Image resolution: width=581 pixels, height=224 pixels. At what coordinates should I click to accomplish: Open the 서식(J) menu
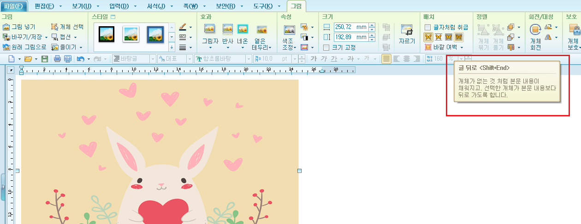155,6
